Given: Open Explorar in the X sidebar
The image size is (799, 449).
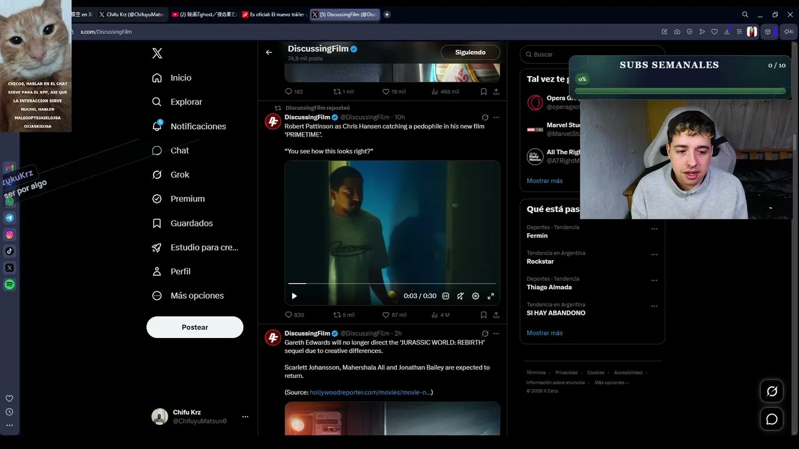Looking at the screenshot, I should (177, 102).
